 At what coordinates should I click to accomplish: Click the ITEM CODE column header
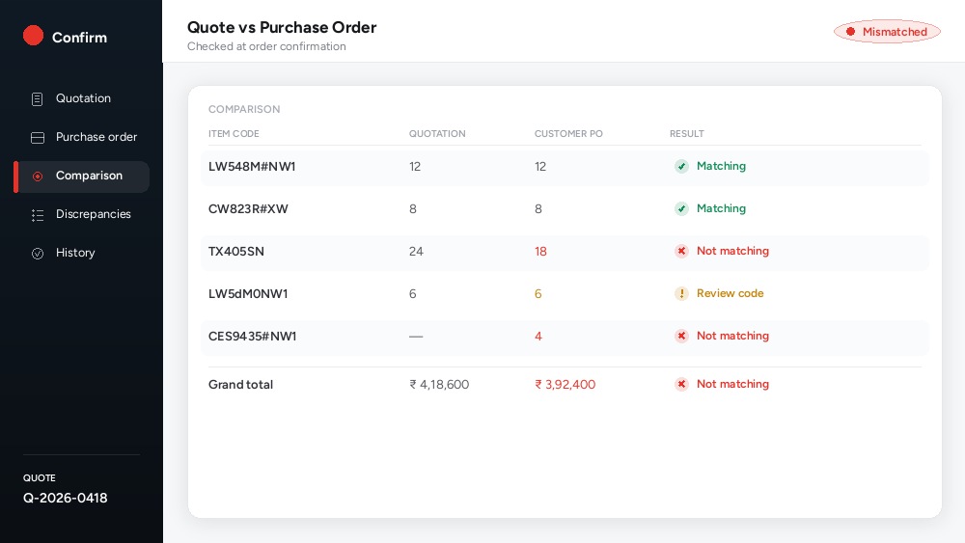pos(234,133)
